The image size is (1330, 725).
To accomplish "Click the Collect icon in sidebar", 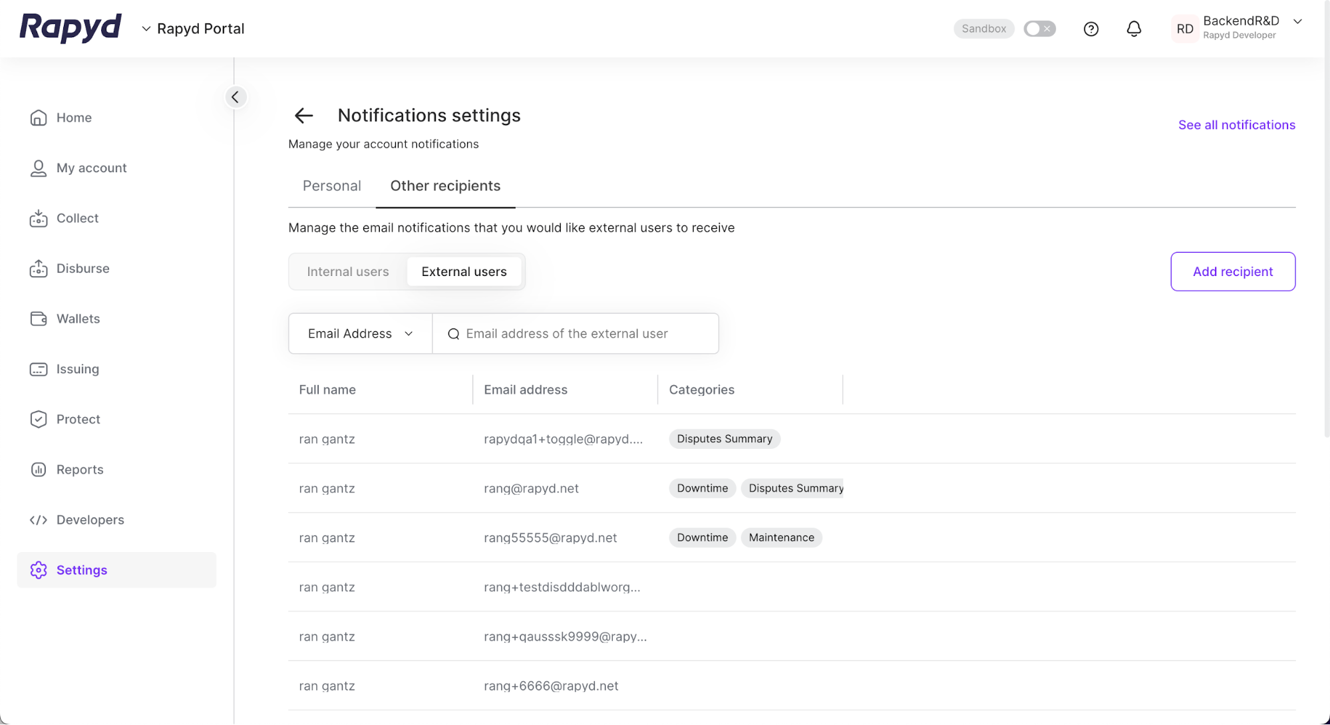I will pyautogui.click(x=37, y=218).
